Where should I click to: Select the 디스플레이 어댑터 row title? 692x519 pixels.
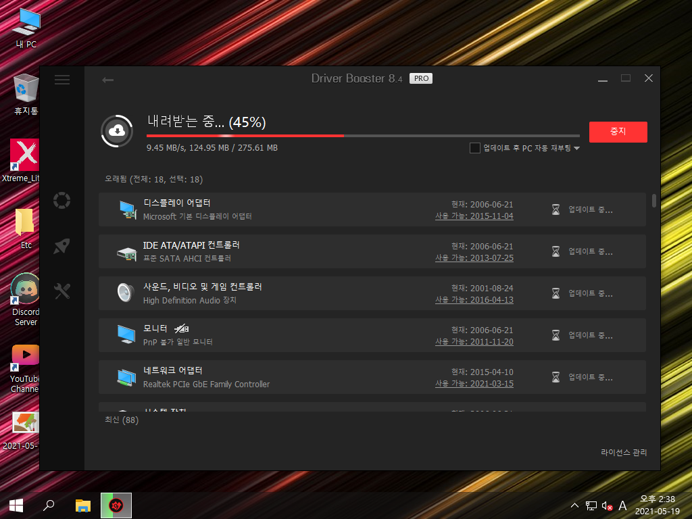click(176, 203)
